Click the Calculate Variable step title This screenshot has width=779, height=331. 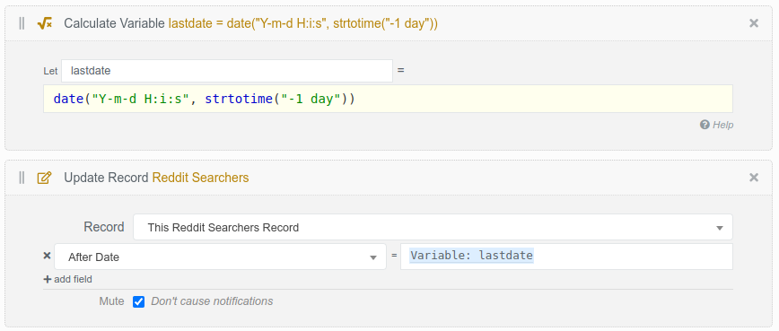tap(251, 23)
